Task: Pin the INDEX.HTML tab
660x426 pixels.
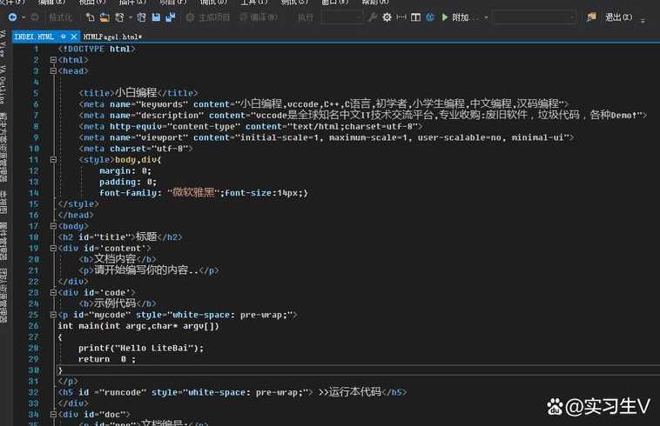Action: pos(64,37)
